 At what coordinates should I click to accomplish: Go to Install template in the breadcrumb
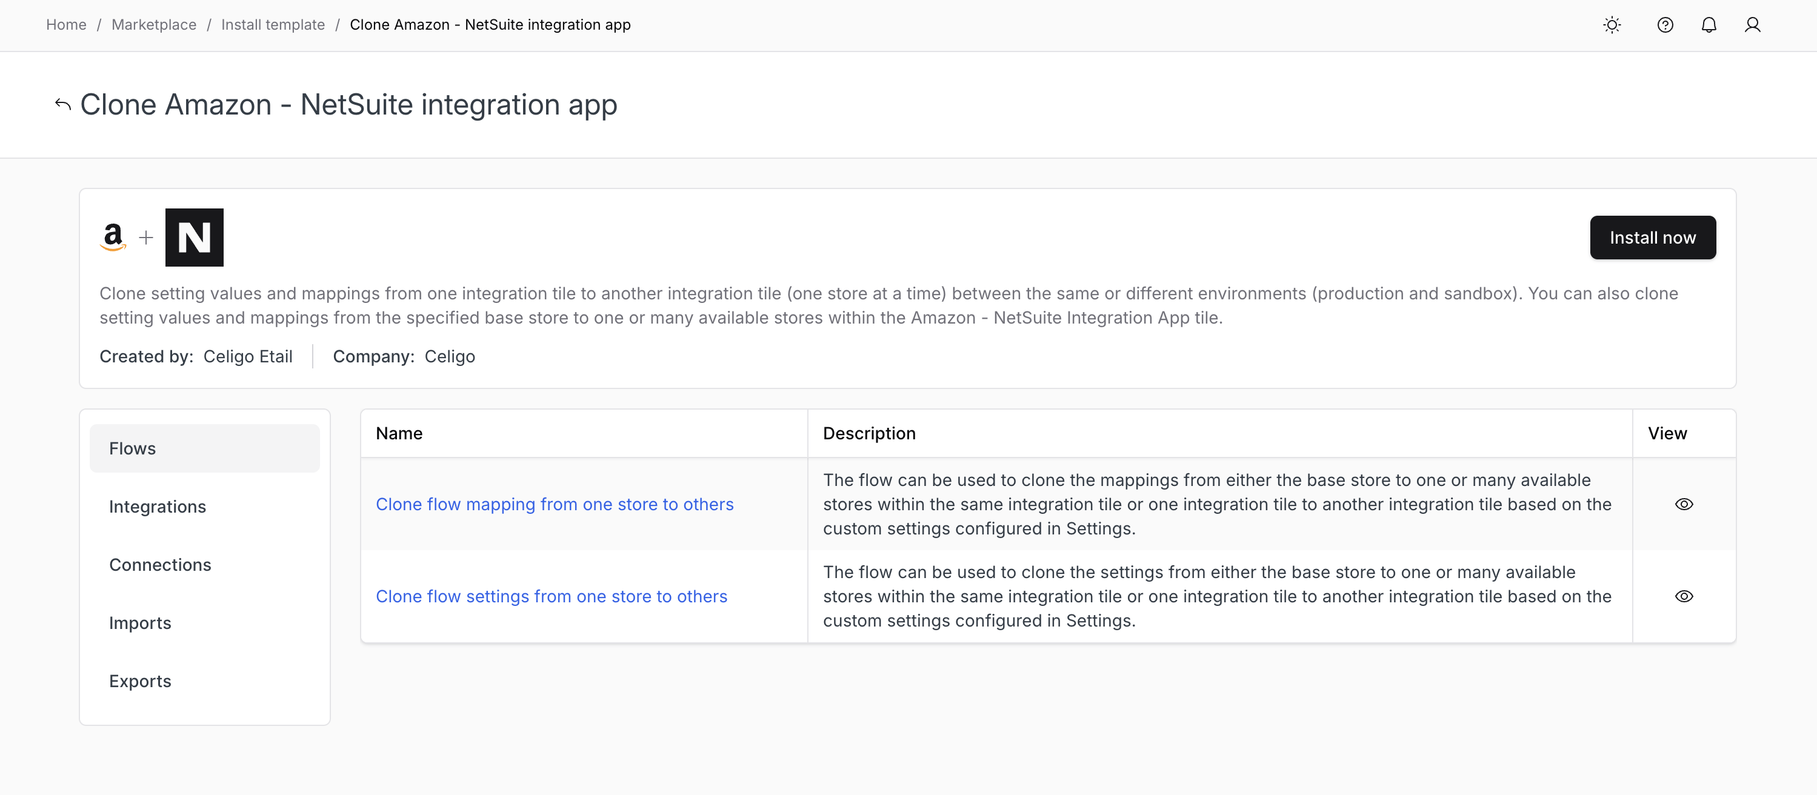pyautogui.click(x=273, y=25)
